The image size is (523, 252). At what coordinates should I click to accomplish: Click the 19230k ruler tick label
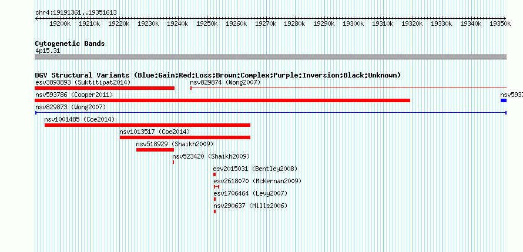149,23
